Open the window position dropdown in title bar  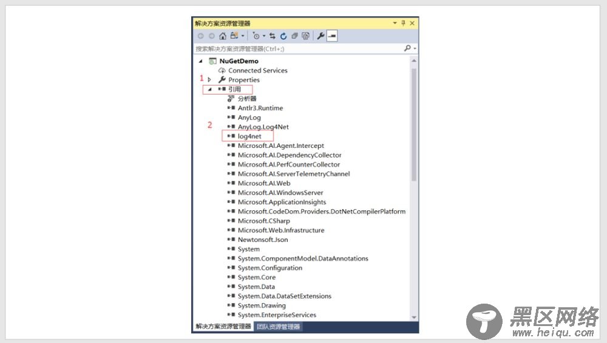pos(395,23)
